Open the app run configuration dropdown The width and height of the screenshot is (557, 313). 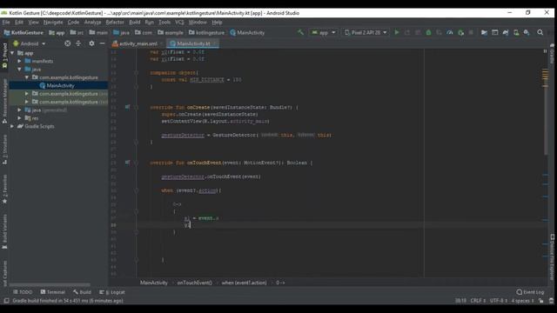tap(323, 32)
